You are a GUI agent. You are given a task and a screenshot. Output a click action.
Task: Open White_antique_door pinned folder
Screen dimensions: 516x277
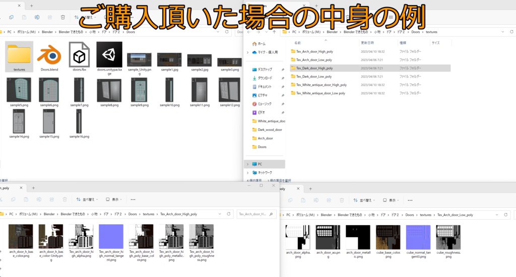click(269, 121)
